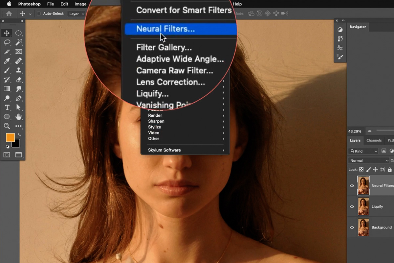Select the History Brush tool
This screenshot has height=263, width=394.
(7, 80)
